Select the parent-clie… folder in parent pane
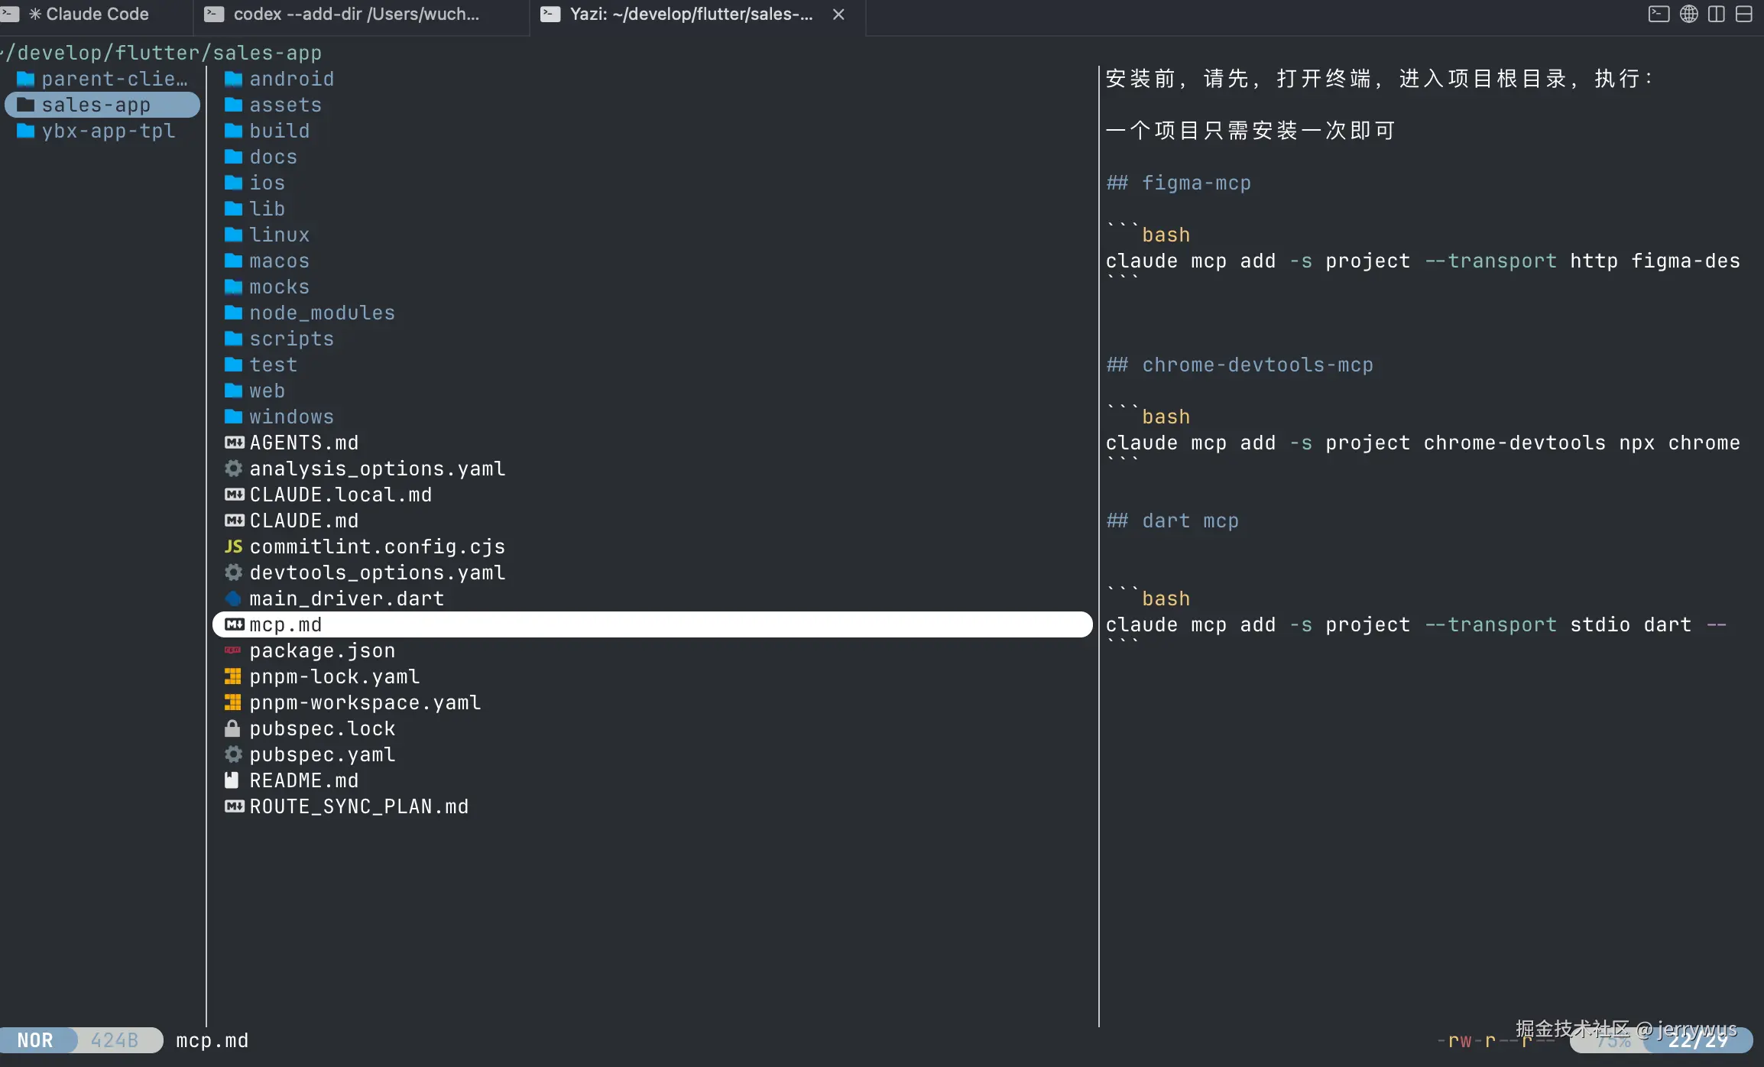The width and height of the screenshot is (1764, 1067). point(114,79)
